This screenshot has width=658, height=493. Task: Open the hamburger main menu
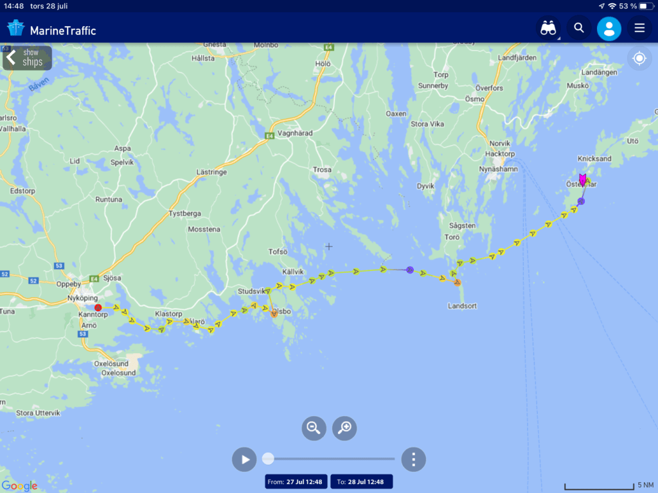[639, 28]
